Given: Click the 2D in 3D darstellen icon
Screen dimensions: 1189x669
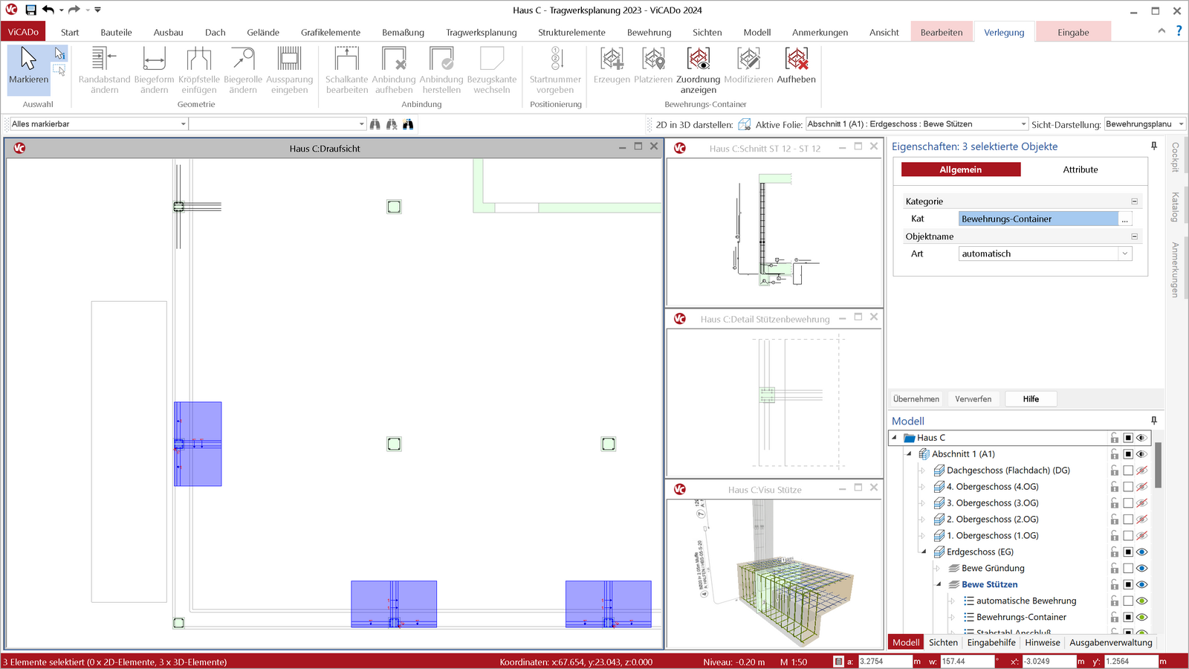Looking at the screenshot, I should (x=744, y=124).
